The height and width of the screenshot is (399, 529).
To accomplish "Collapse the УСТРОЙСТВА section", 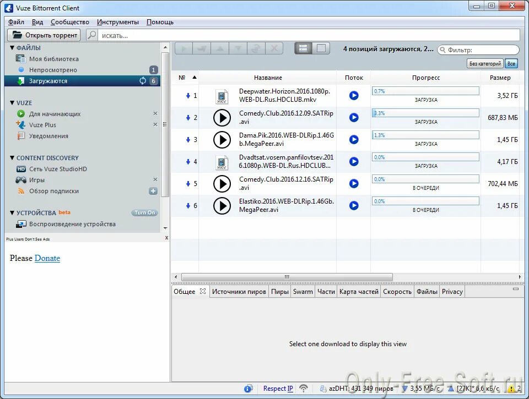I will click(x=12, y=212).
